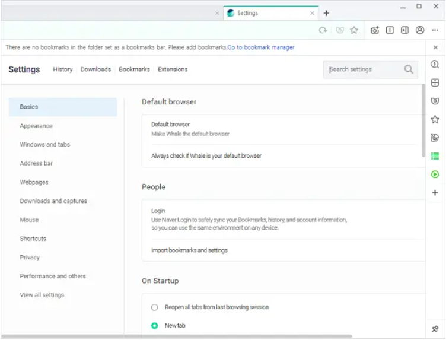
Task: Open the sidebar search icon
Action: [435, 64]
